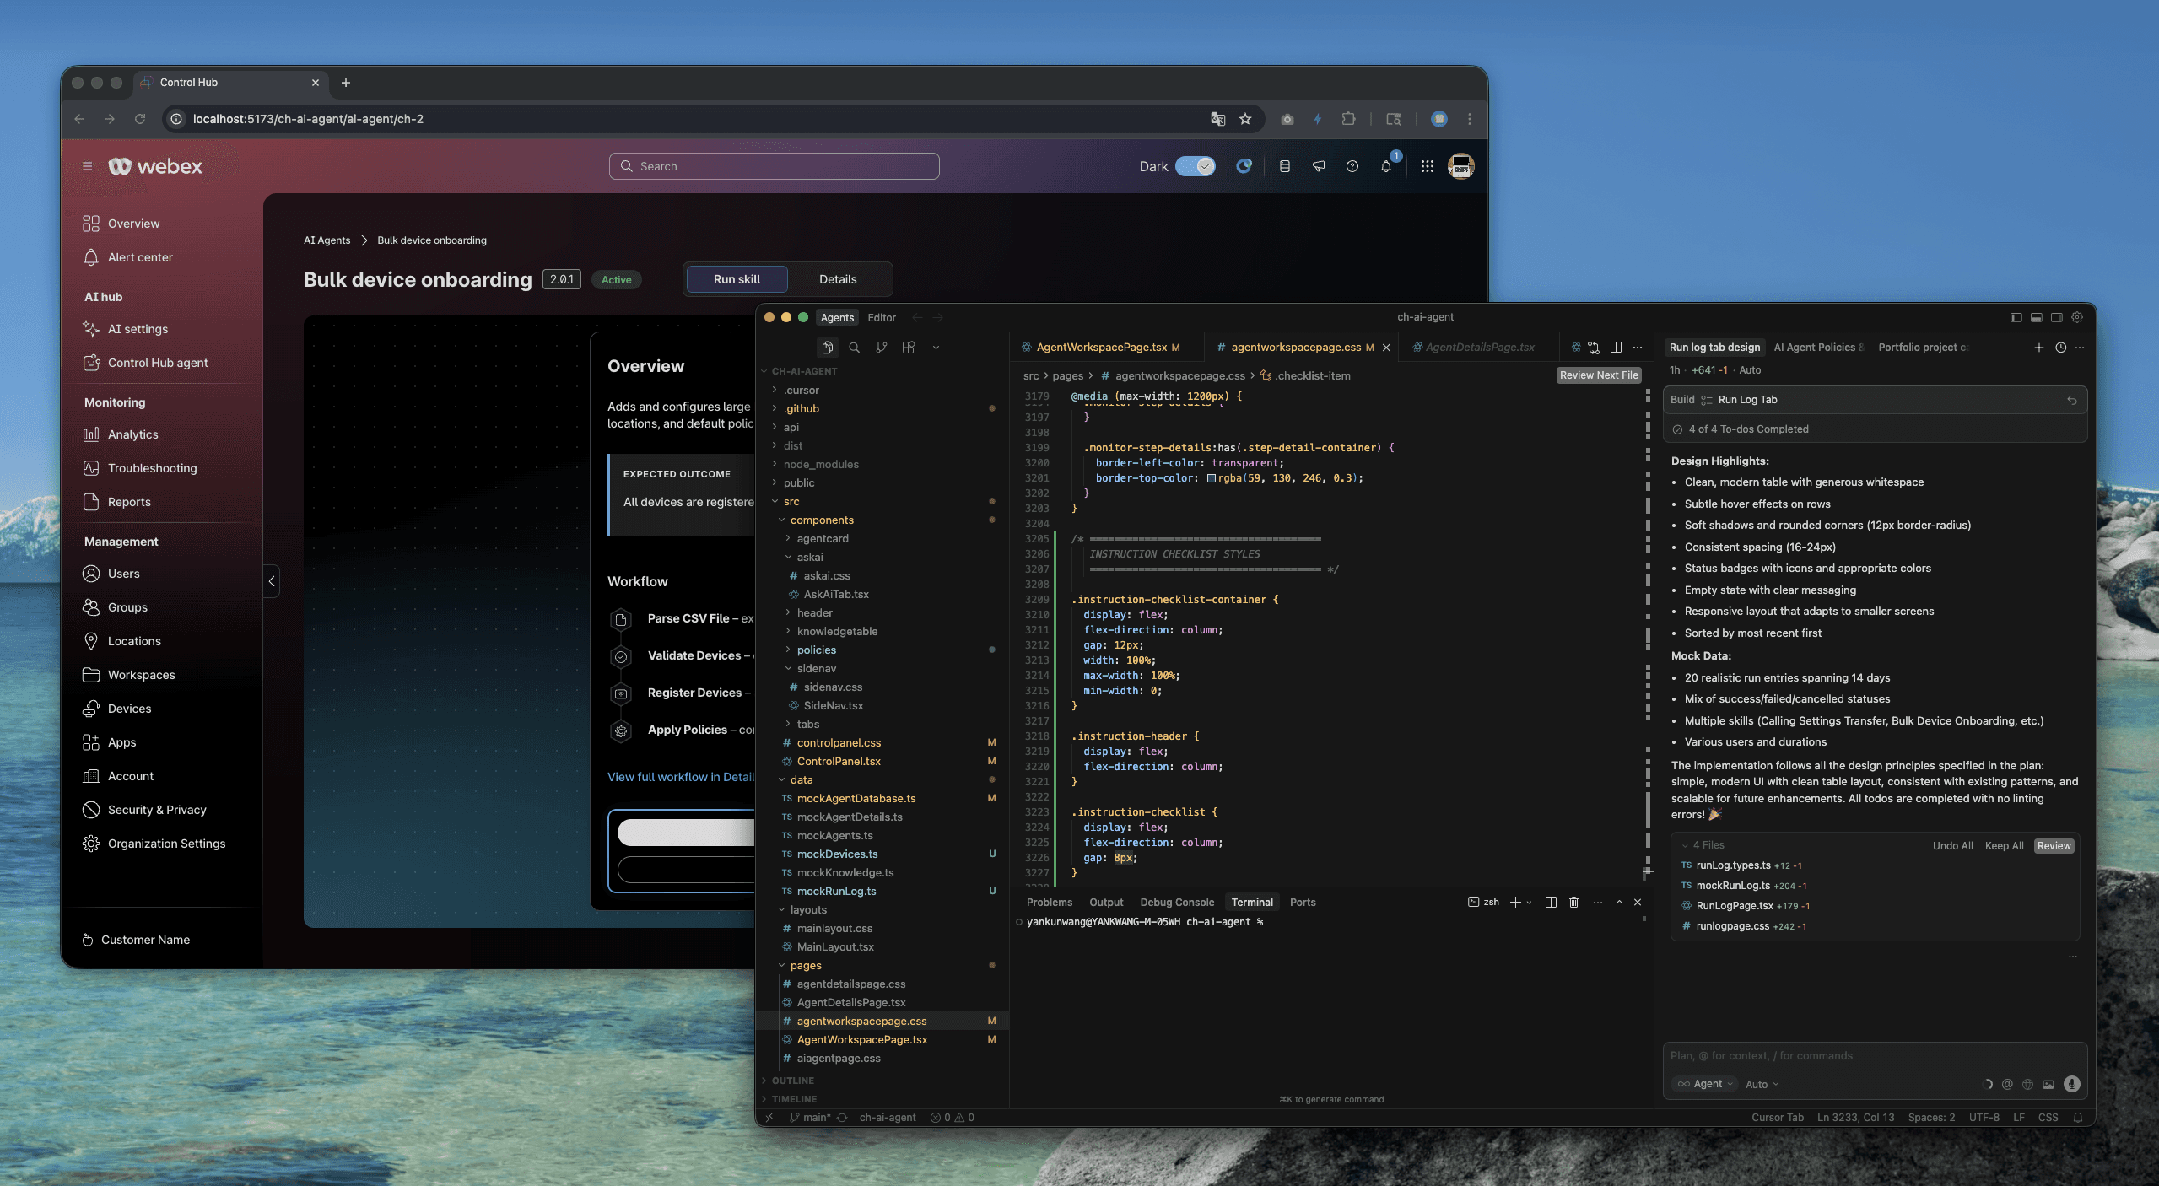The height and width of the screenshot is (1186, 2159).
Task: Split the editor with the layout icon
Action: (x=1616, y=348)
